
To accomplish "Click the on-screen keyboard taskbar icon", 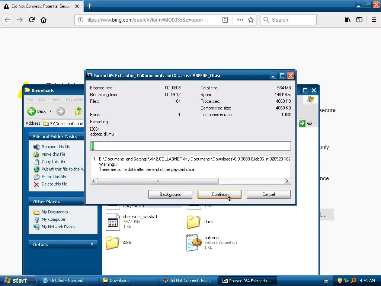I will tap(326, 281).
